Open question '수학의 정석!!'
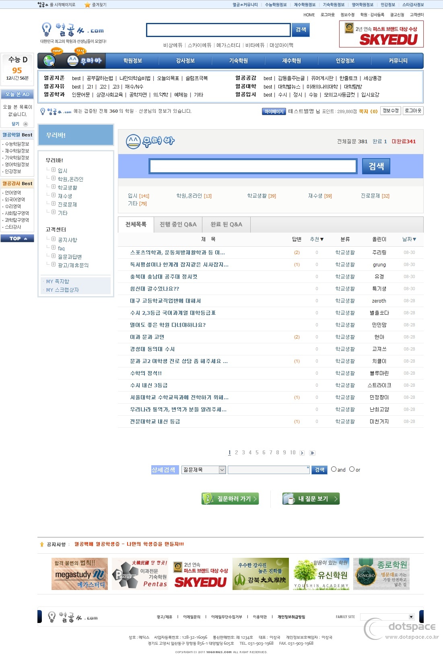 coord(146,373)
